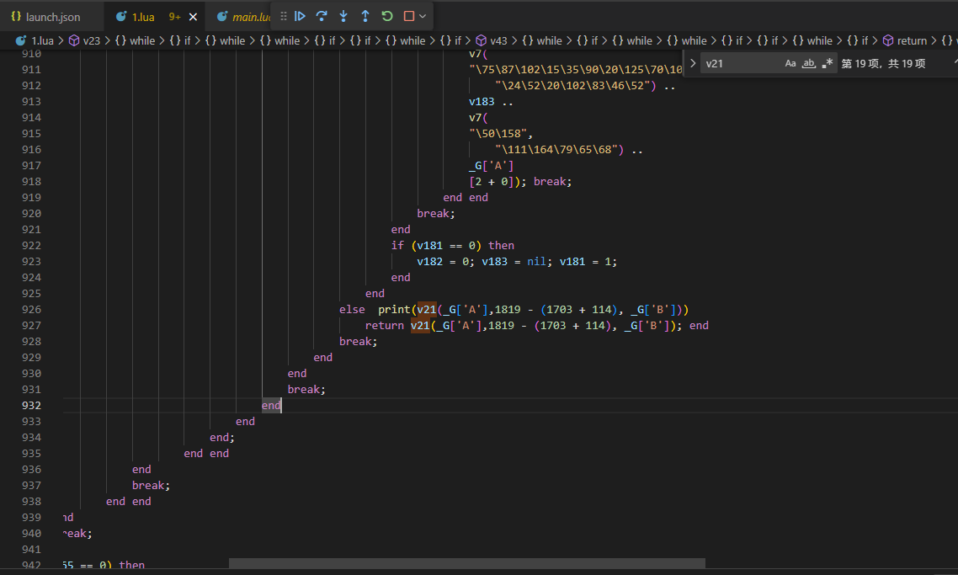Screen dimensions: 958x575
Task: Click the Step Over debug icon
Action: pos(322,16)
